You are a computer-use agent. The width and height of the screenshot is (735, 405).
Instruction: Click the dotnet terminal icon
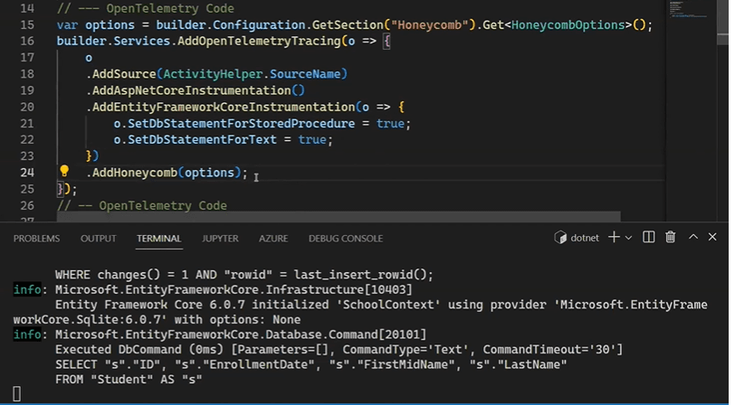point(560,238)
